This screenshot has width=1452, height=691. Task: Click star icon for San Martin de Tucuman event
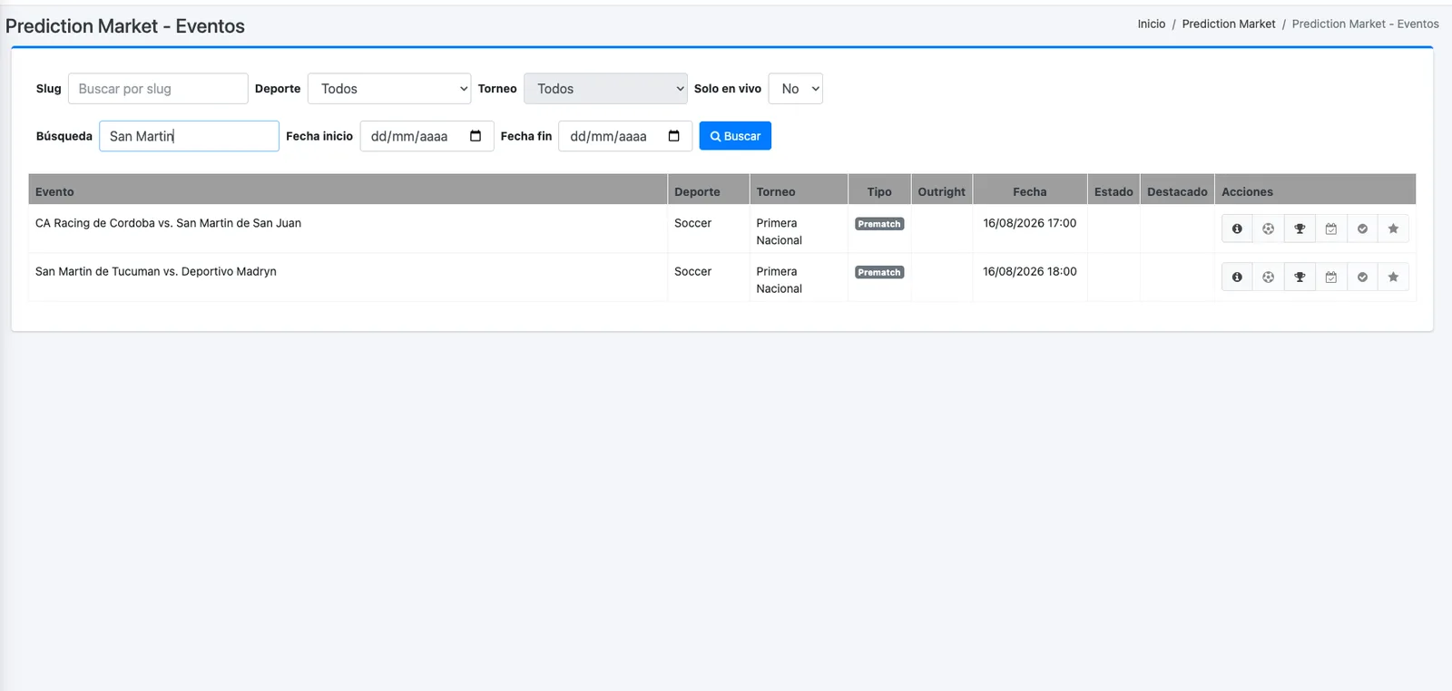1393,277
